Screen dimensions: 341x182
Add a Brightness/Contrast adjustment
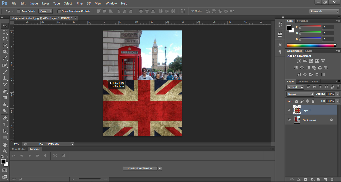coord(299,61)
